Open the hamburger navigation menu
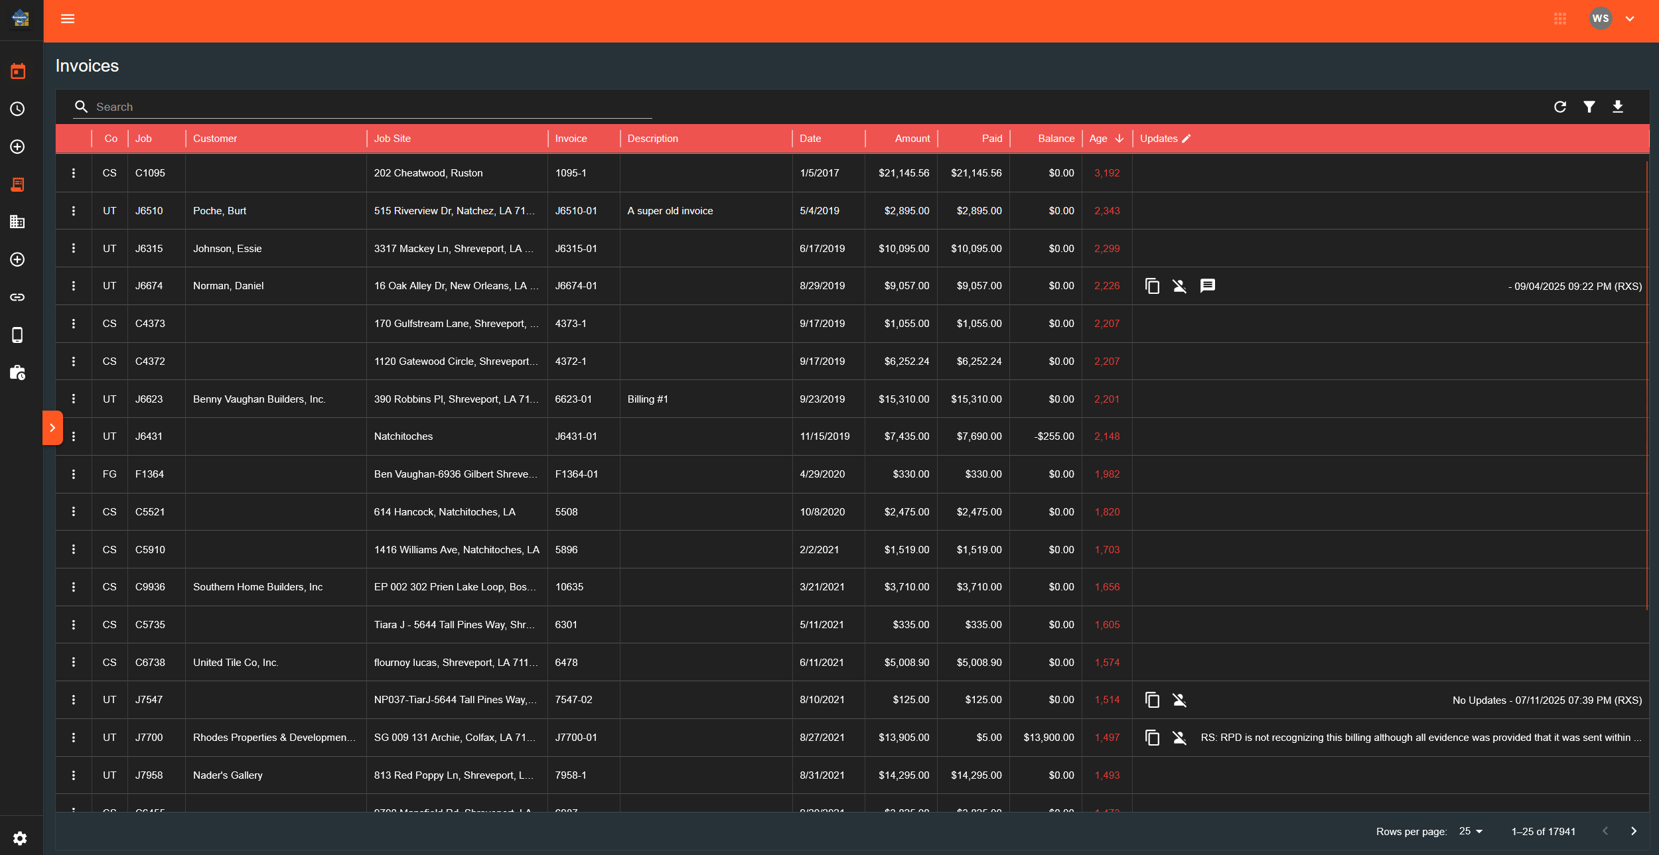This screenshot has height=855, width=1659. pos(68,19)
